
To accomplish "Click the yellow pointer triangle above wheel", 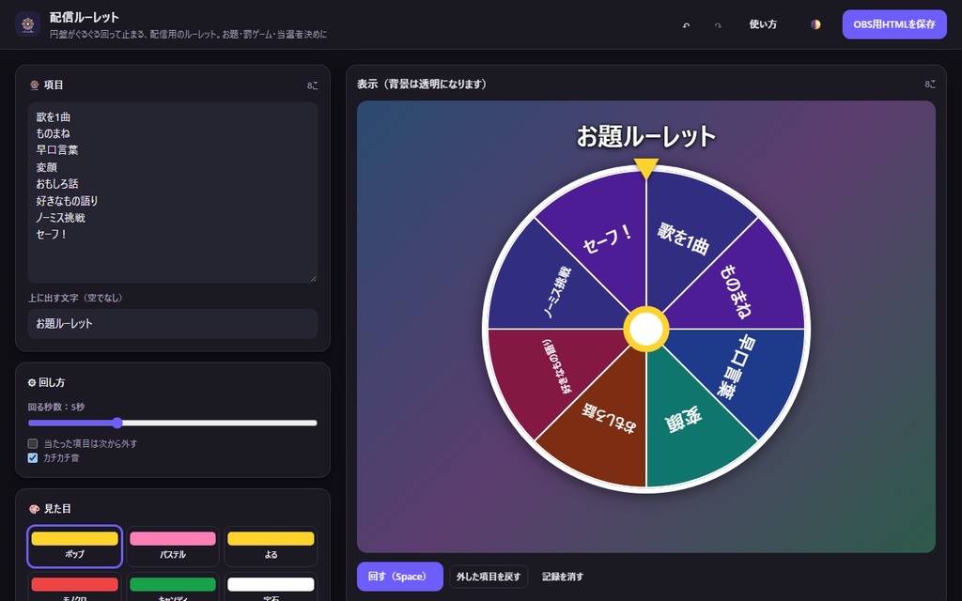I will [646, 168].
